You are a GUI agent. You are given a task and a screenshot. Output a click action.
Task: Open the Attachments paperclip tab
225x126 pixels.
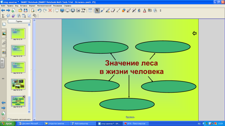click(x=4, y=43)
